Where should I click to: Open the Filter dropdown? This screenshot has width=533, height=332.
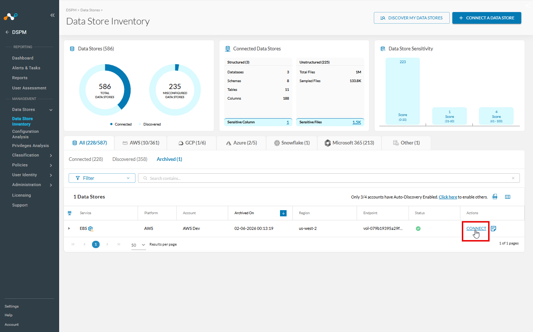(x=102, y=178)
